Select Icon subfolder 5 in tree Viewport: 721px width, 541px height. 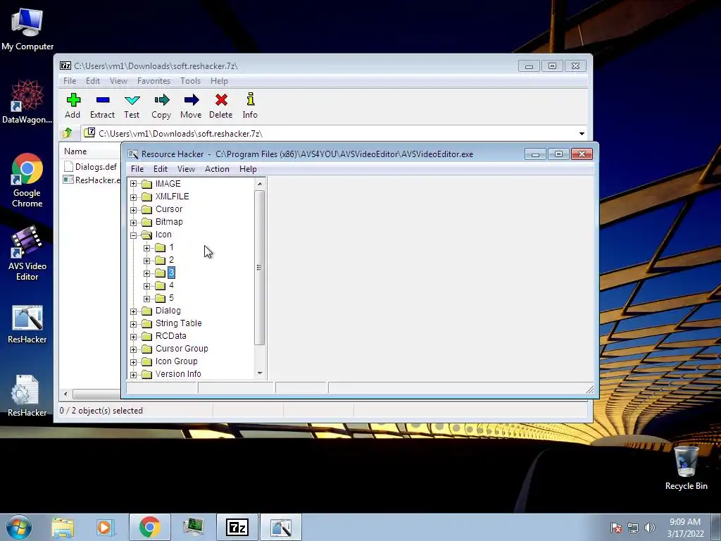click(172, 298)
